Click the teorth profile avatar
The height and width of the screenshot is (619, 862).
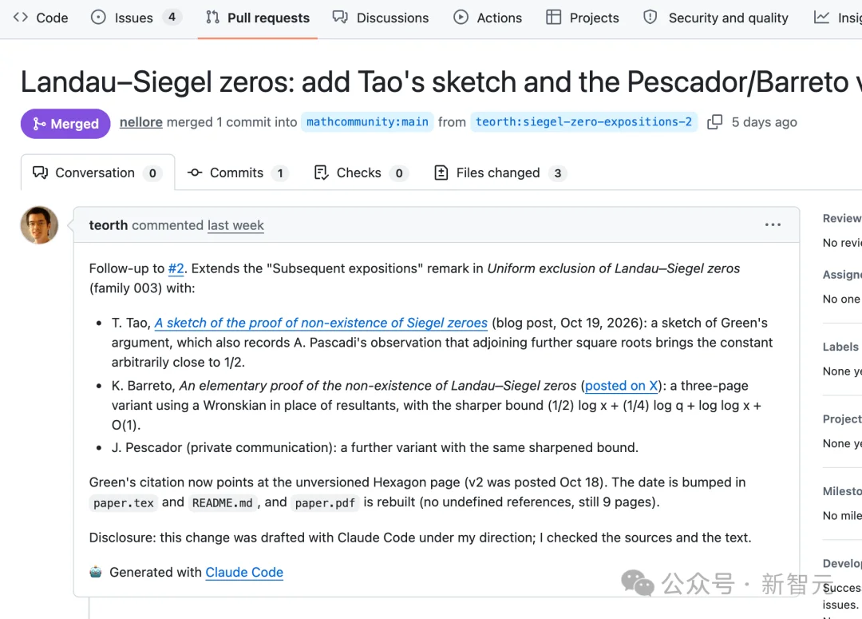click(39, 225)
